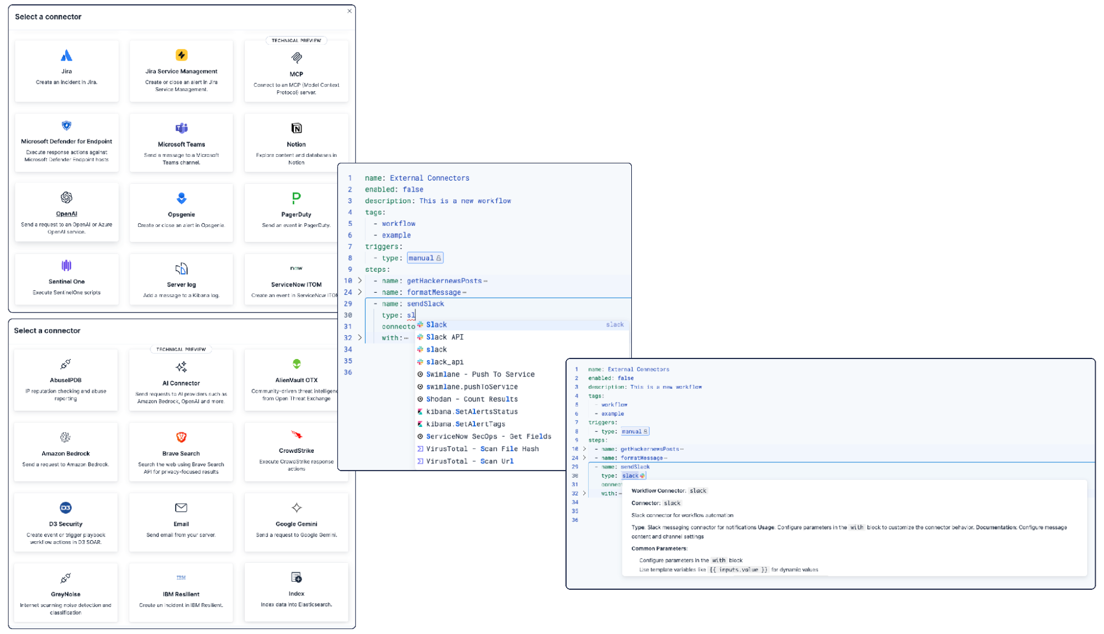The width and height of the screenshot is (1104, 634).
Task: Choose the Microsoft Teams connector icon
Action: (x=181, y=128)
